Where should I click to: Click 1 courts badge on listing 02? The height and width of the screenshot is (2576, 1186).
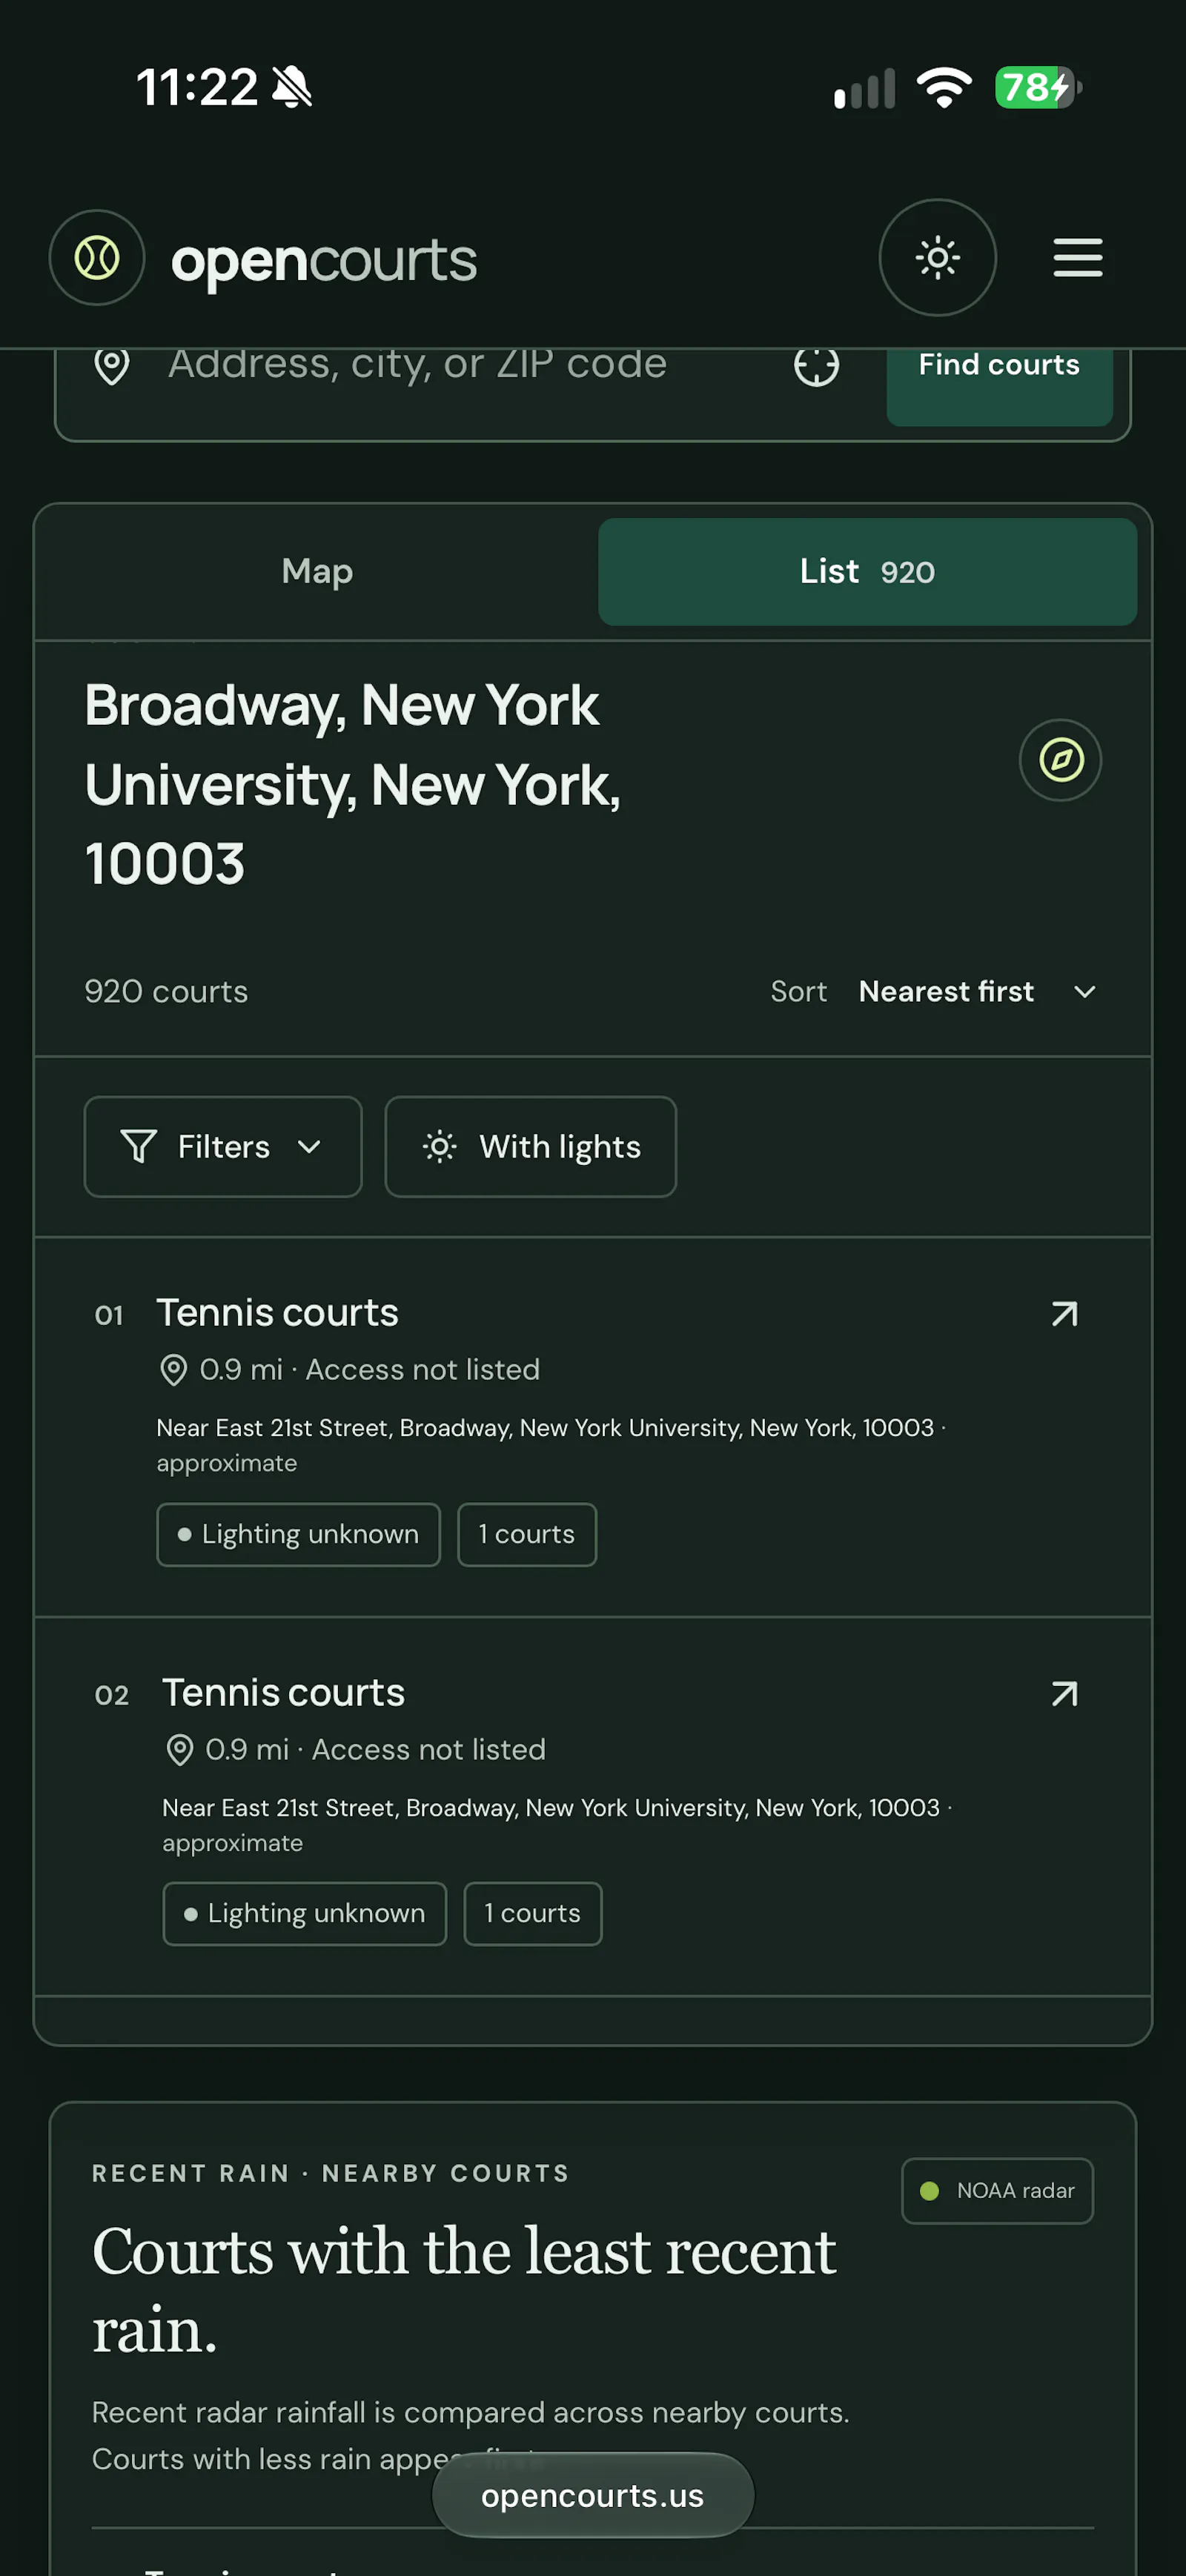pyautogui.click(x=533, y=1913)
